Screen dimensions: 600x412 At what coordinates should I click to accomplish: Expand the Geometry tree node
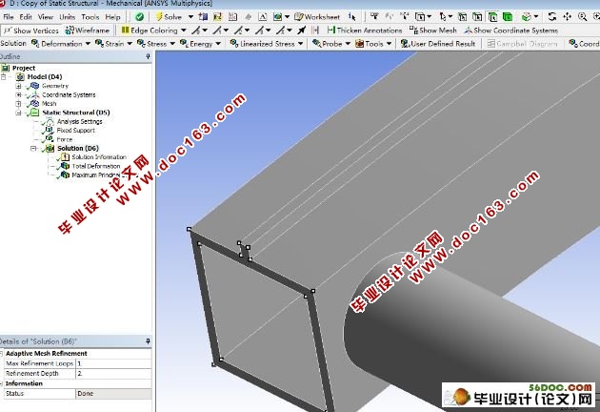(18, 86)
